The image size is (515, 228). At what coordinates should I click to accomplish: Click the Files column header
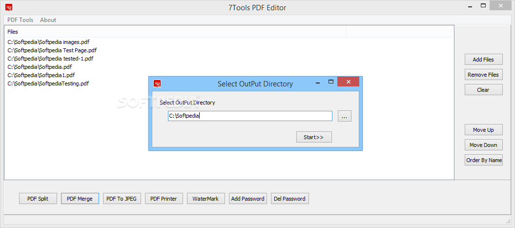[175, 32]
